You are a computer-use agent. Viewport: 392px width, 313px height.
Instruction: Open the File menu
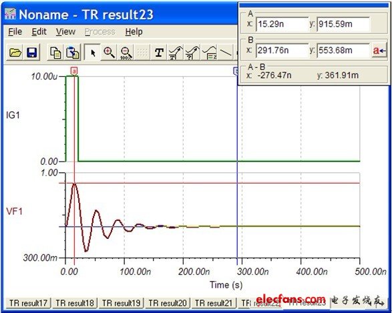click(x=15, y=32)
